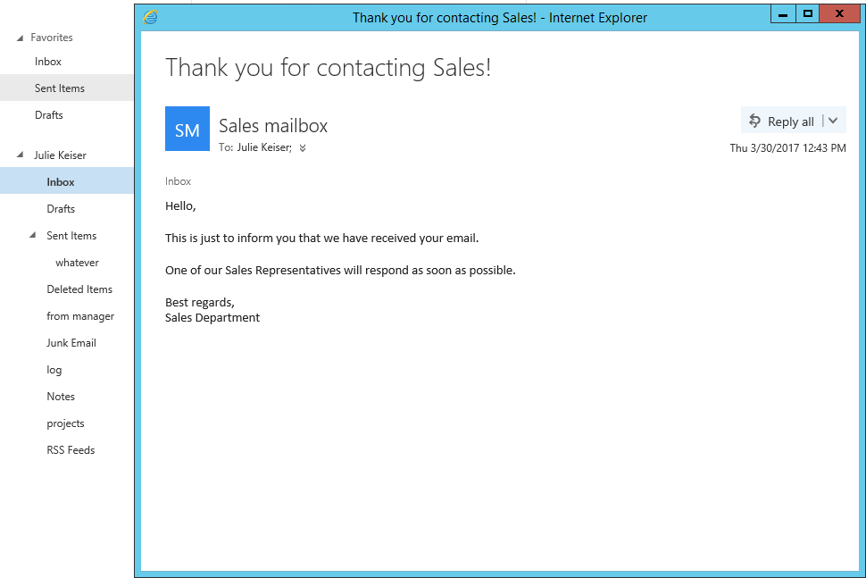Click the Reply all button

pyautogui.click(x=781, y=121)
